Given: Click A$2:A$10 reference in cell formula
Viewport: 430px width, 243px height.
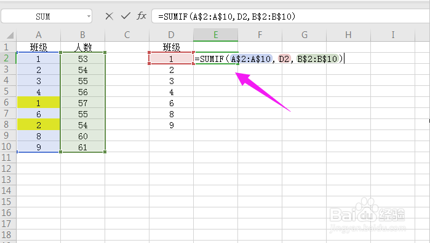Looking at the screenshot, I should point(251,58).
